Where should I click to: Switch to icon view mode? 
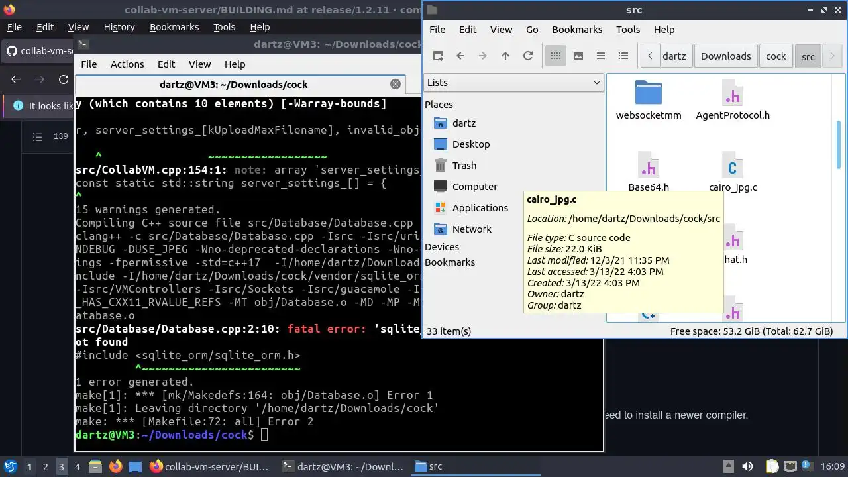pyautogui.click(x=556, y=56)
